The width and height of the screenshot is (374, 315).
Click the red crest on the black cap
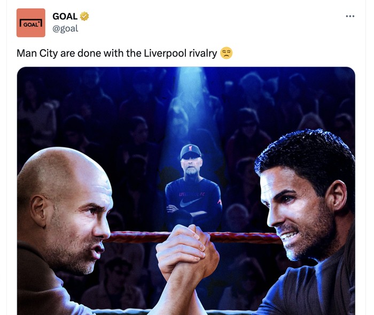(x=191, y=148)
